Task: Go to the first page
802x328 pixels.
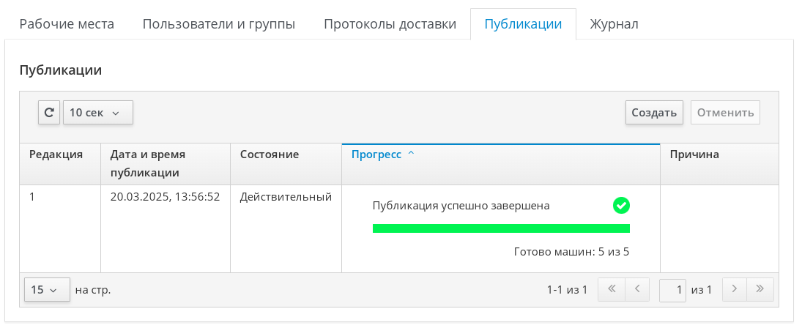Action: (612, 290)
